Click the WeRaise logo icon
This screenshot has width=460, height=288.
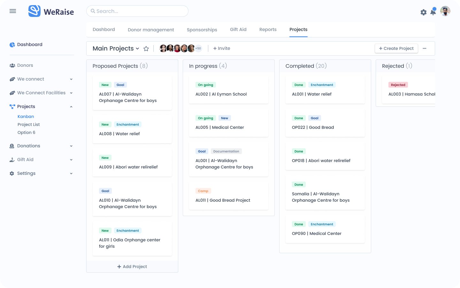coord(34,11)
